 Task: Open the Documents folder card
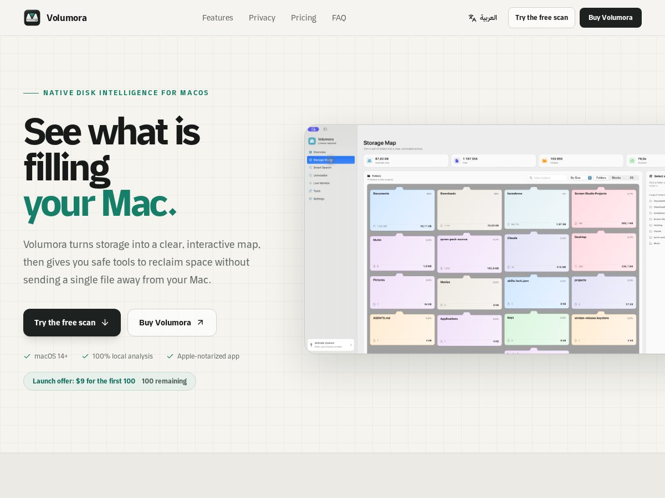click(402, 209)
